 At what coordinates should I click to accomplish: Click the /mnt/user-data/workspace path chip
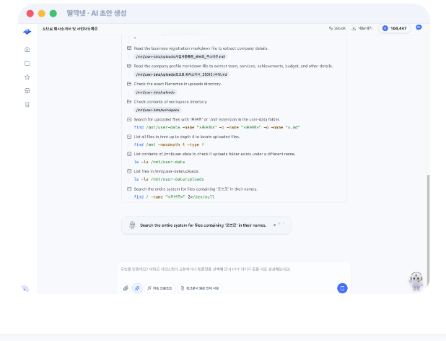(157, 110)
